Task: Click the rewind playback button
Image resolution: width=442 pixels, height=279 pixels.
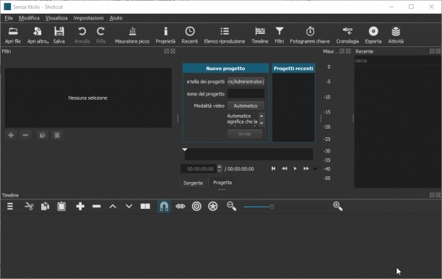Action: [285, 168]
